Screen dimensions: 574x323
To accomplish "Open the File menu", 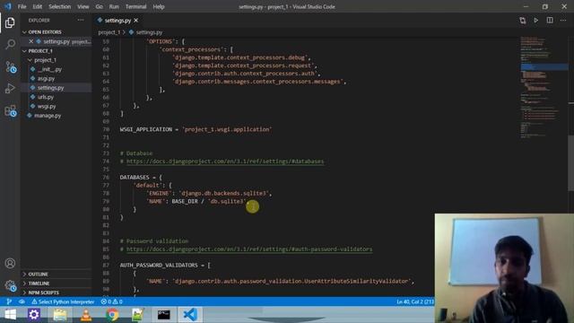I will tap(22, 6).
